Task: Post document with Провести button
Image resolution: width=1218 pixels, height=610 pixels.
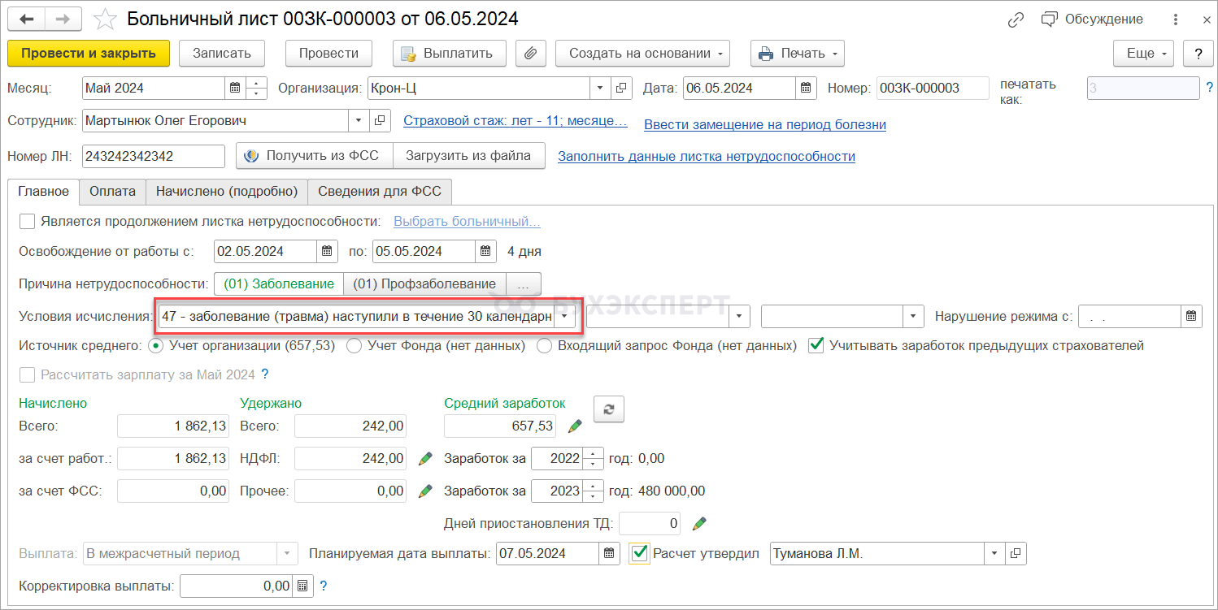Action: (x=328, y=54)
